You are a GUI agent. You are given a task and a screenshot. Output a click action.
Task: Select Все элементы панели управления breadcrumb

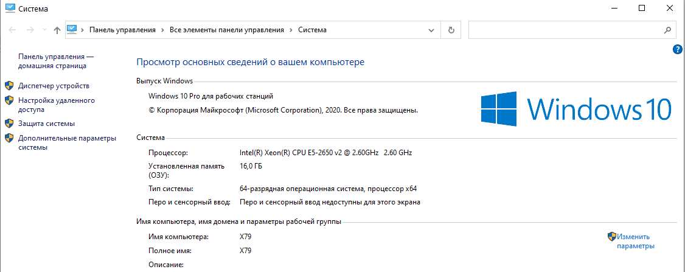point(227,30)
